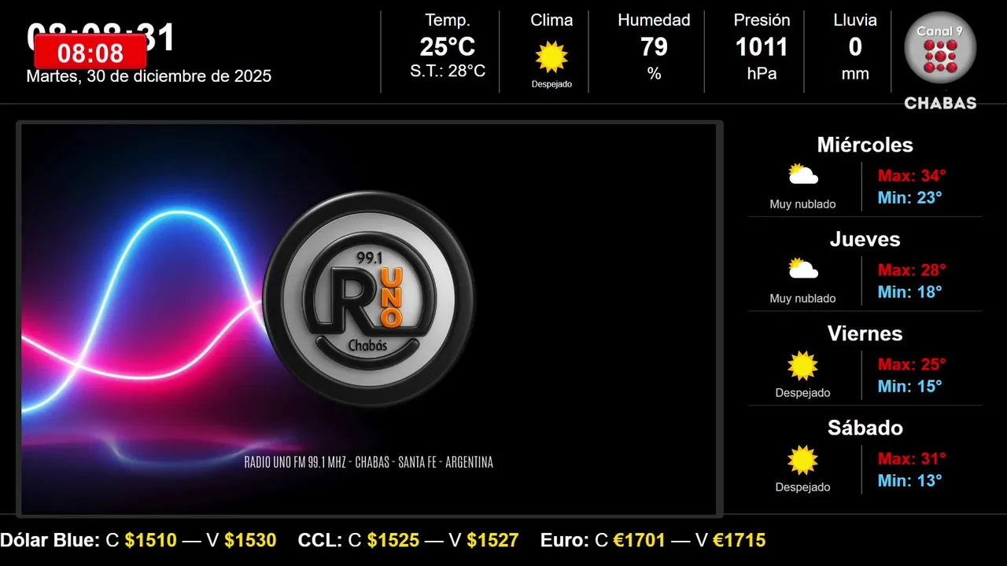The width and height of the screenshot is (1007, 566).
Task: Click the 'Despejado' label under Clima
Action: pos(551,84)
